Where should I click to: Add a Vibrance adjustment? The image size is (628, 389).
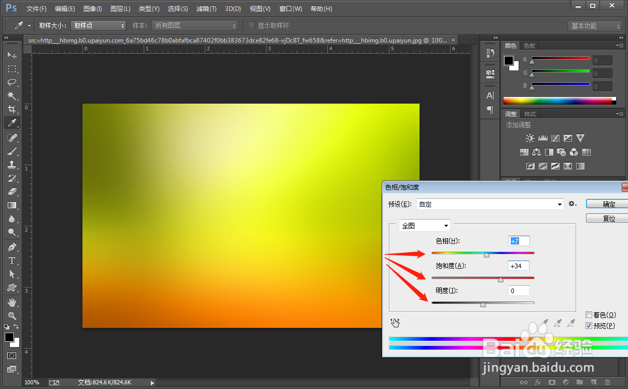(x=580, y=138)
